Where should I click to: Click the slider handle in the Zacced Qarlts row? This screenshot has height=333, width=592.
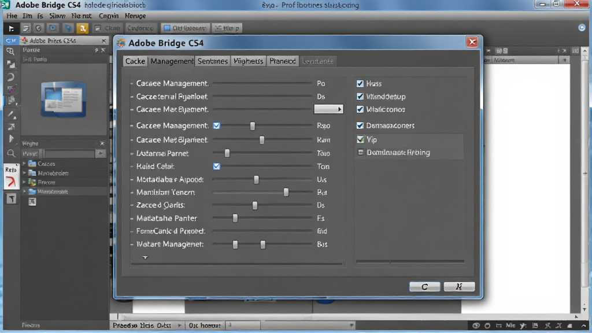point(255,205)
